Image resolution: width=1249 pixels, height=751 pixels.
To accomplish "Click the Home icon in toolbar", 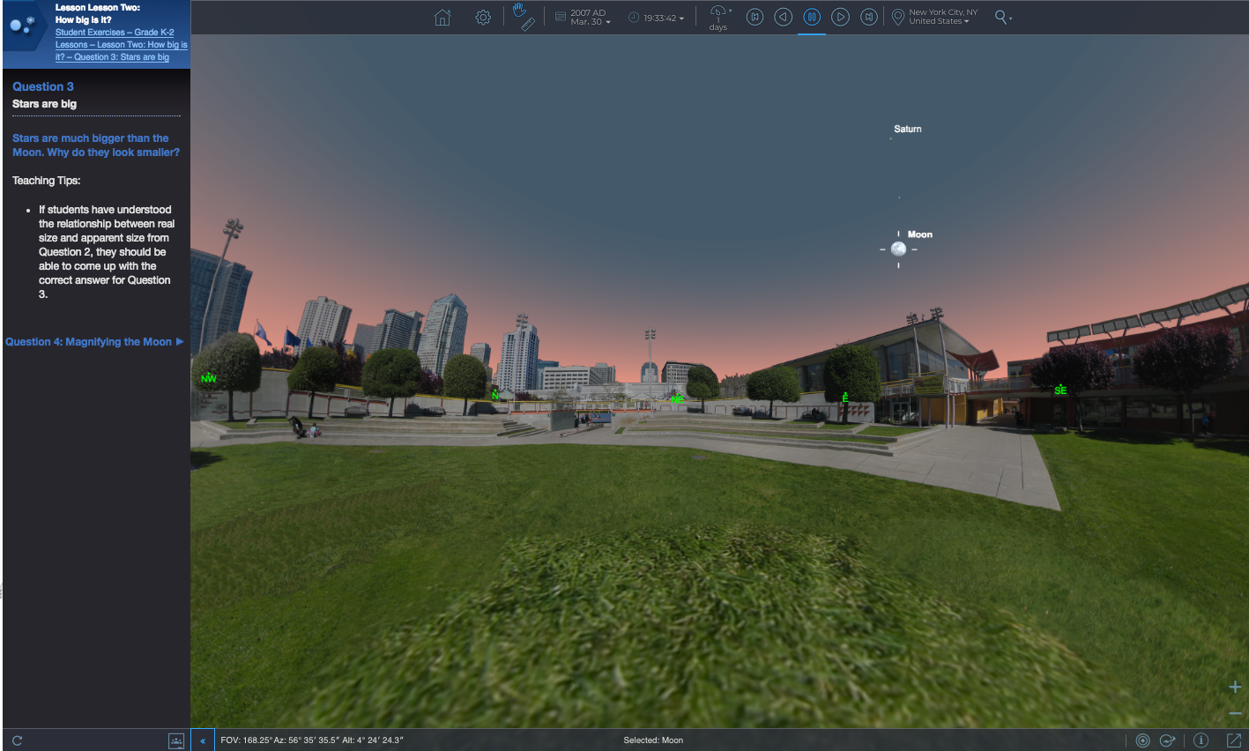I will coord(442,18).
